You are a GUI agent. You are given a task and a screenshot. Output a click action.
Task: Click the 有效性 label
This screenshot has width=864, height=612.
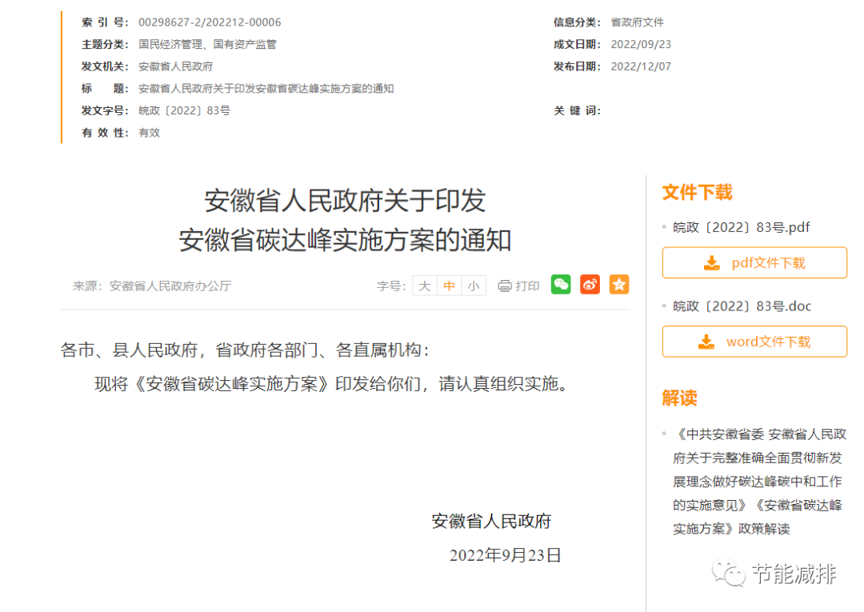pyautogui.click(x=105, y=133)
